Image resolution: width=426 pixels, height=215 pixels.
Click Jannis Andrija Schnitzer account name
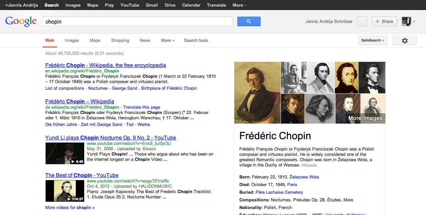pyautogui.click(x=329, y=22)
